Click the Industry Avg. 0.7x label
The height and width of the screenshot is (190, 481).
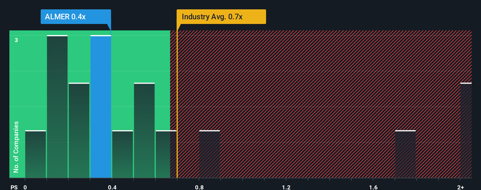coord(221,17)
